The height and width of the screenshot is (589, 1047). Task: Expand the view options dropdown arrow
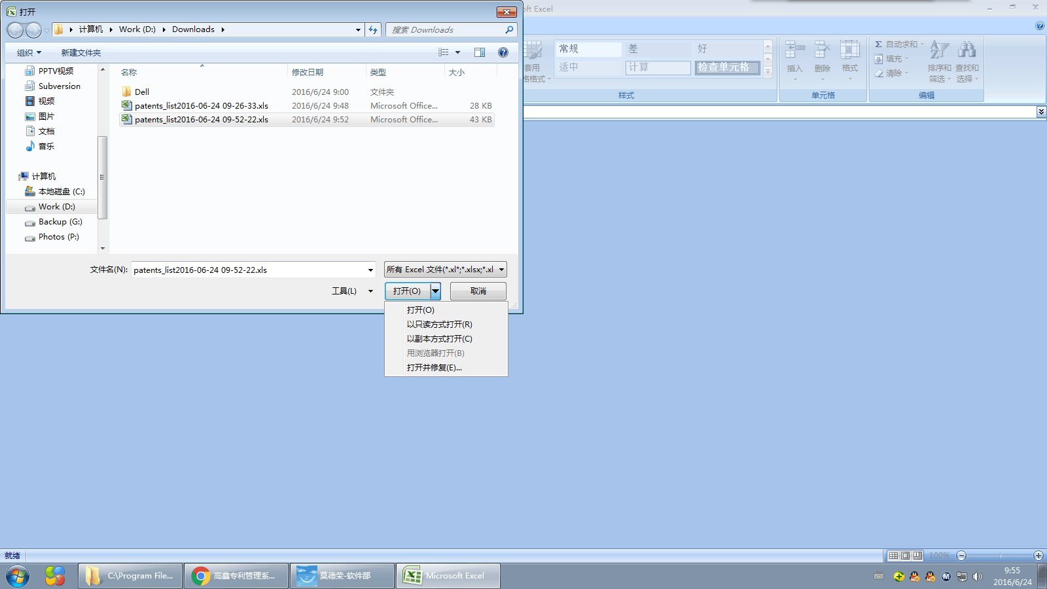(x=457, y=52)
